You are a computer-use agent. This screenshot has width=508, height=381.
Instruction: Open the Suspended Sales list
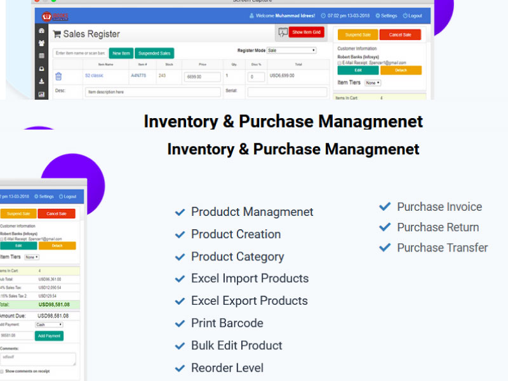click(x=154, y=53)
